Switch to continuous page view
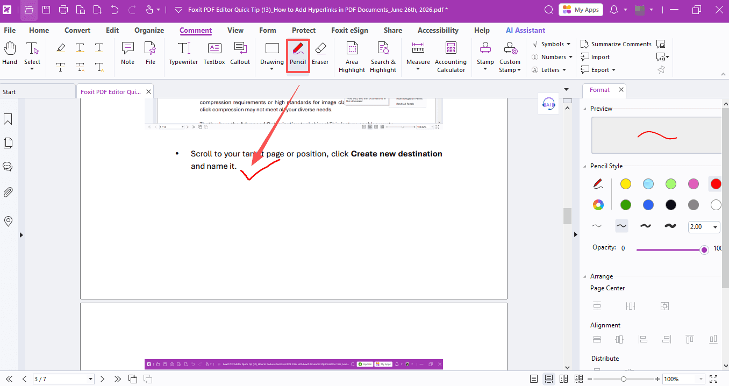Image resolution: width=729 pixels, height=386 pixels. (548, 379)
